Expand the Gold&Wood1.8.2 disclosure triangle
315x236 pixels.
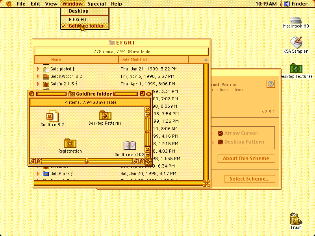click(x=38, y=76)
